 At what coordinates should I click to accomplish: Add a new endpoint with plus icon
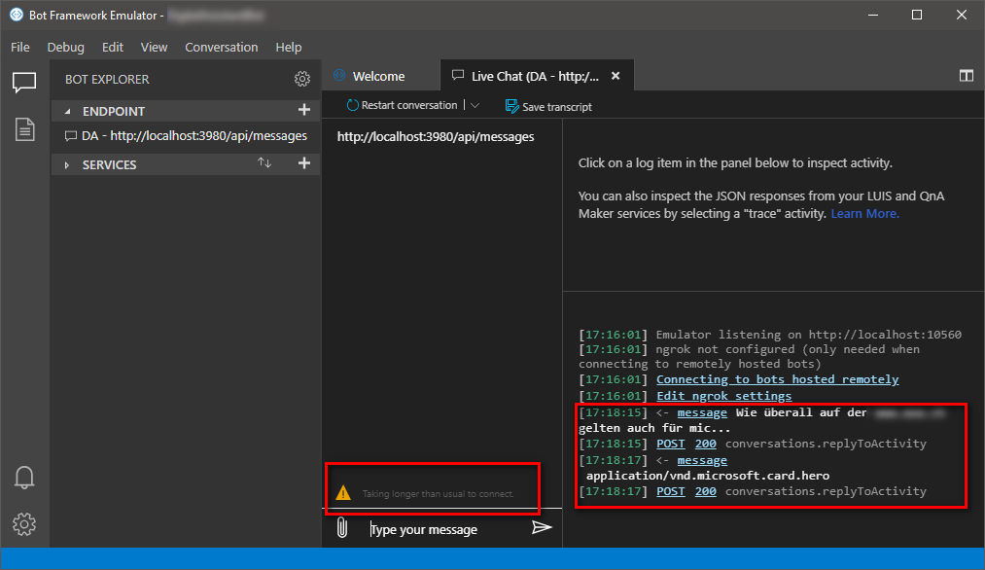pyautogui.click(x=304, y=109)
